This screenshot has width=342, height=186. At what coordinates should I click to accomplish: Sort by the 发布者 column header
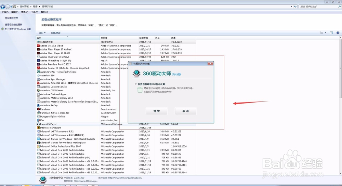point(119,38)
